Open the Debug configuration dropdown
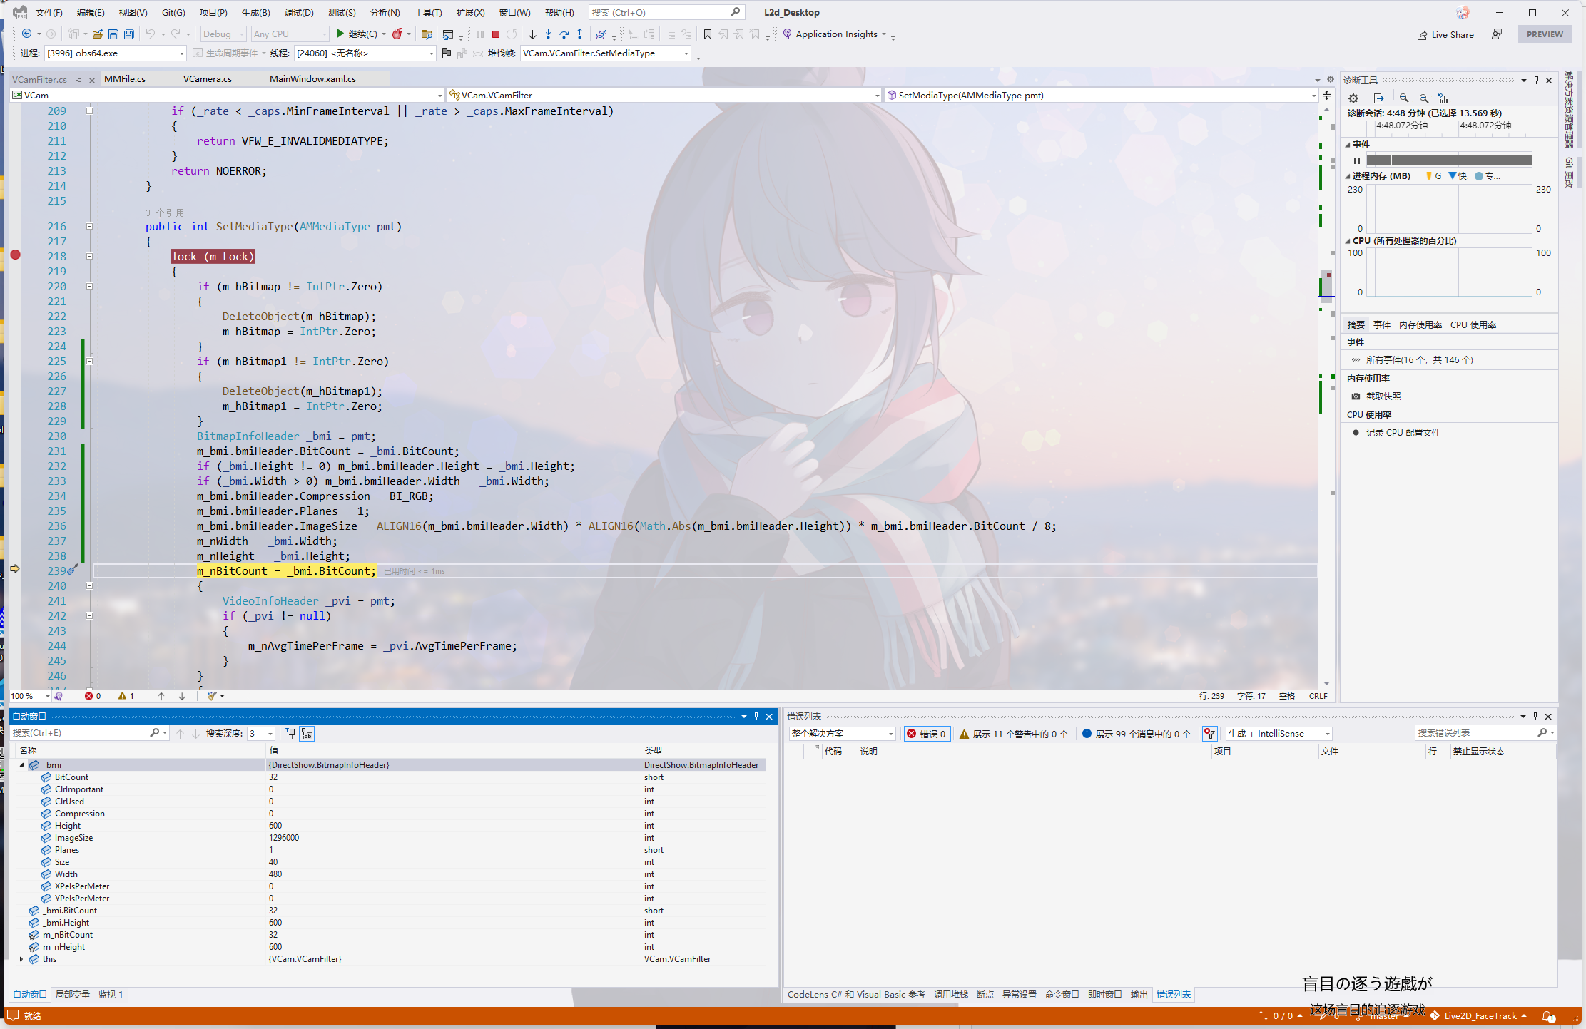 coord(223,34)
